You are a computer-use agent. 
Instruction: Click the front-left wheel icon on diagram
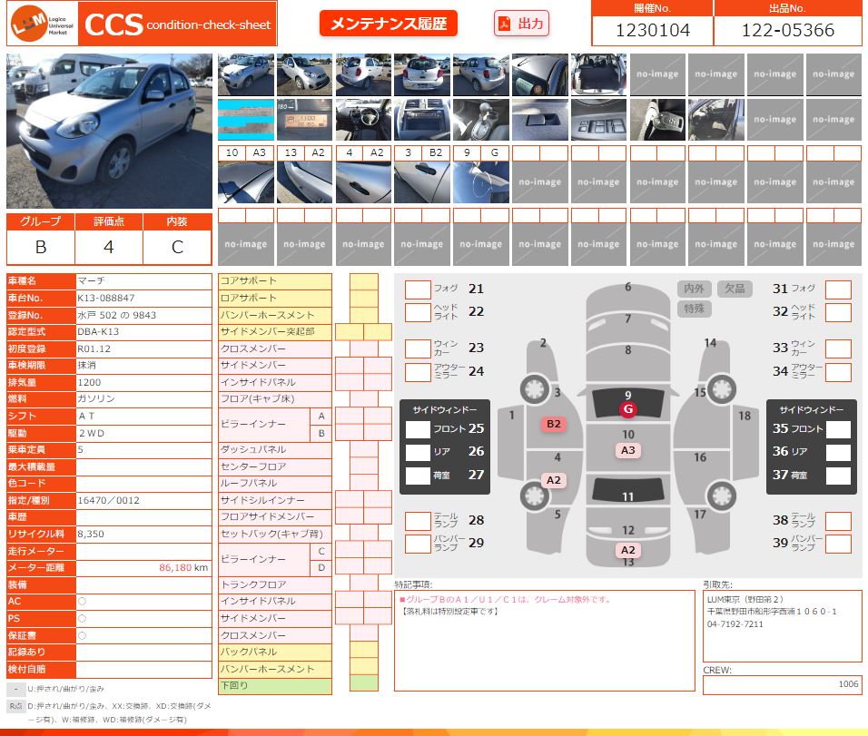point(533,389)
